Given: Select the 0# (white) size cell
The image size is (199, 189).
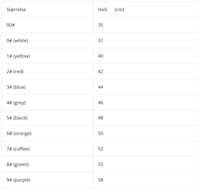Looking at the screenshot, I should pyautogui.click(x=17, y=41).
